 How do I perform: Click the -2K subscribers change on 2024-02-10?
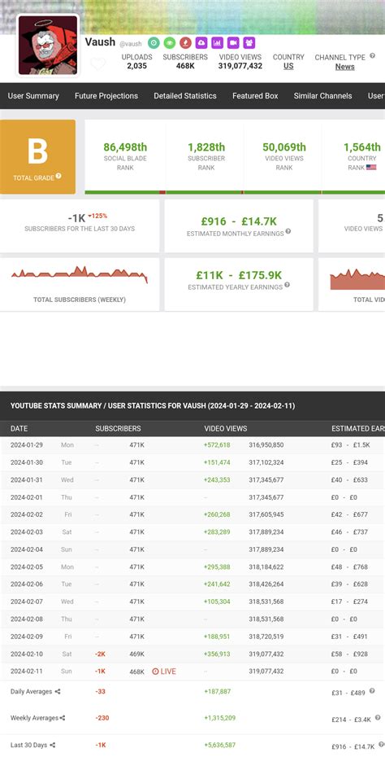click(x=100, y=654)
